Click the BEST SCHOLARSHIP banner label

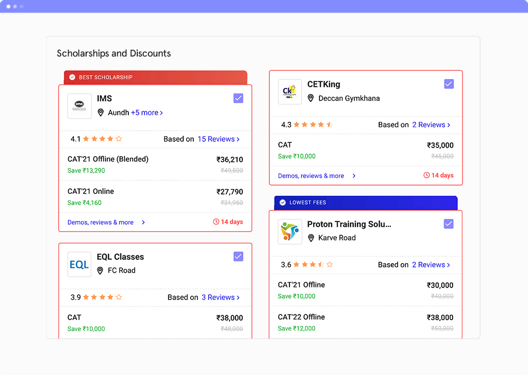[x=106, y=78]
